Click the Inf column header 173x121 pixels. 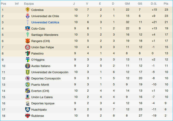tap(17, 4)
